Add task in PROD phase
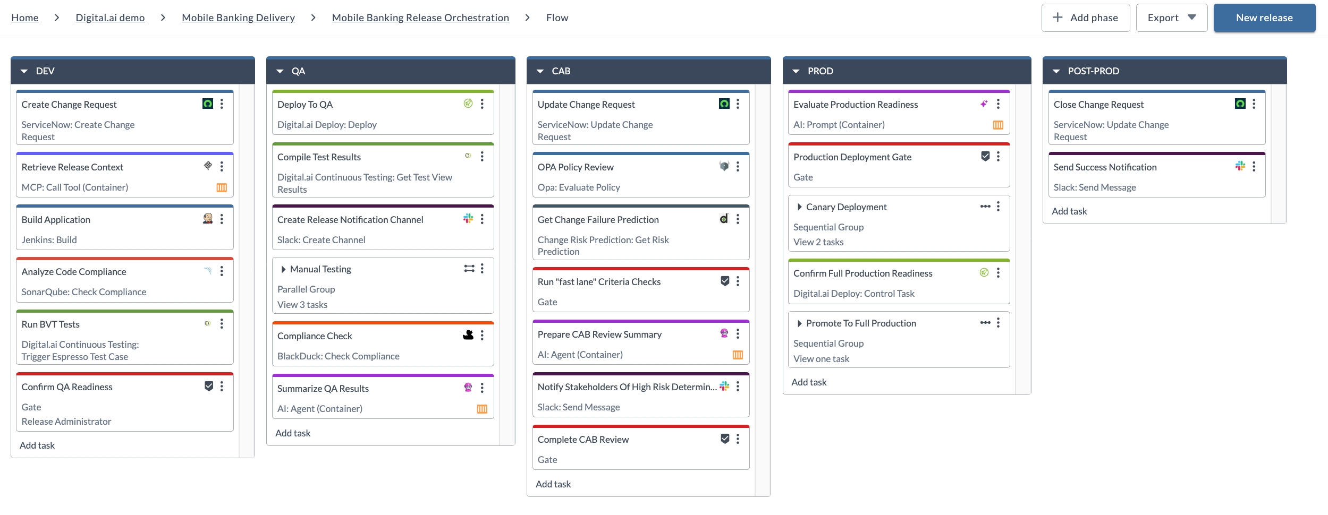The height and width of the screenshot is (515, 1328). [x=809, y=382]
